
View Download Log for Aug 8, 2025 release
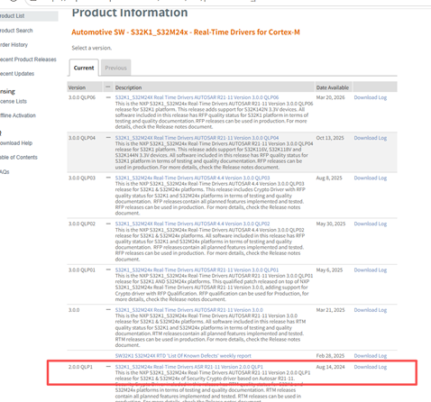(371, 178)
